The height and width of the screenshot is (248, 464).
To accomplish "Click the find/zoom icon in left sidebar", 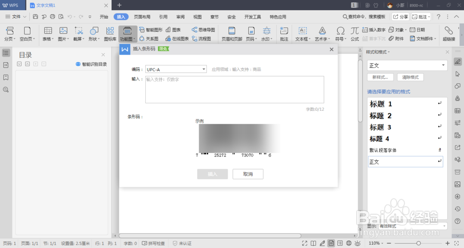I will (6, 89).
